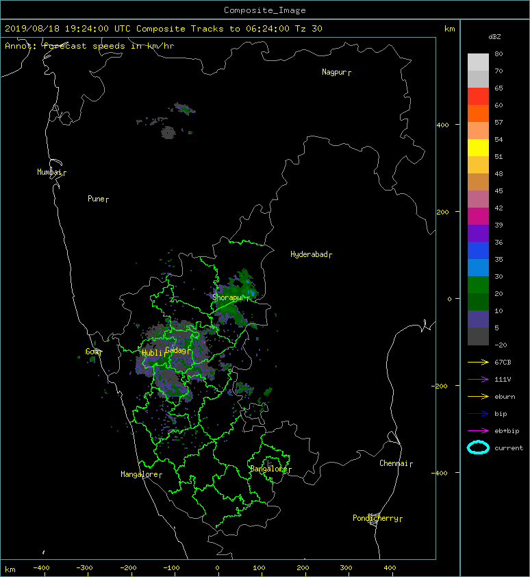This screenshot has height=577, width=530.
Task: Click the 2019/08/18 19:24:00 UTC timestamp
Action: pos(67,29)
